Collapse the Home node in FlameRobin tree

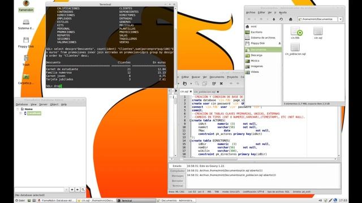(18, 109)
